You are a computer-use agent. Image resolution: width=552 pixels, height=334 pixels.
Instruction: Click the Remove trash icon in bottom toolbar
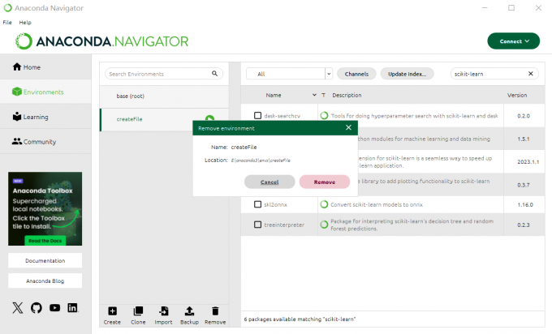(x=215, y=311)
